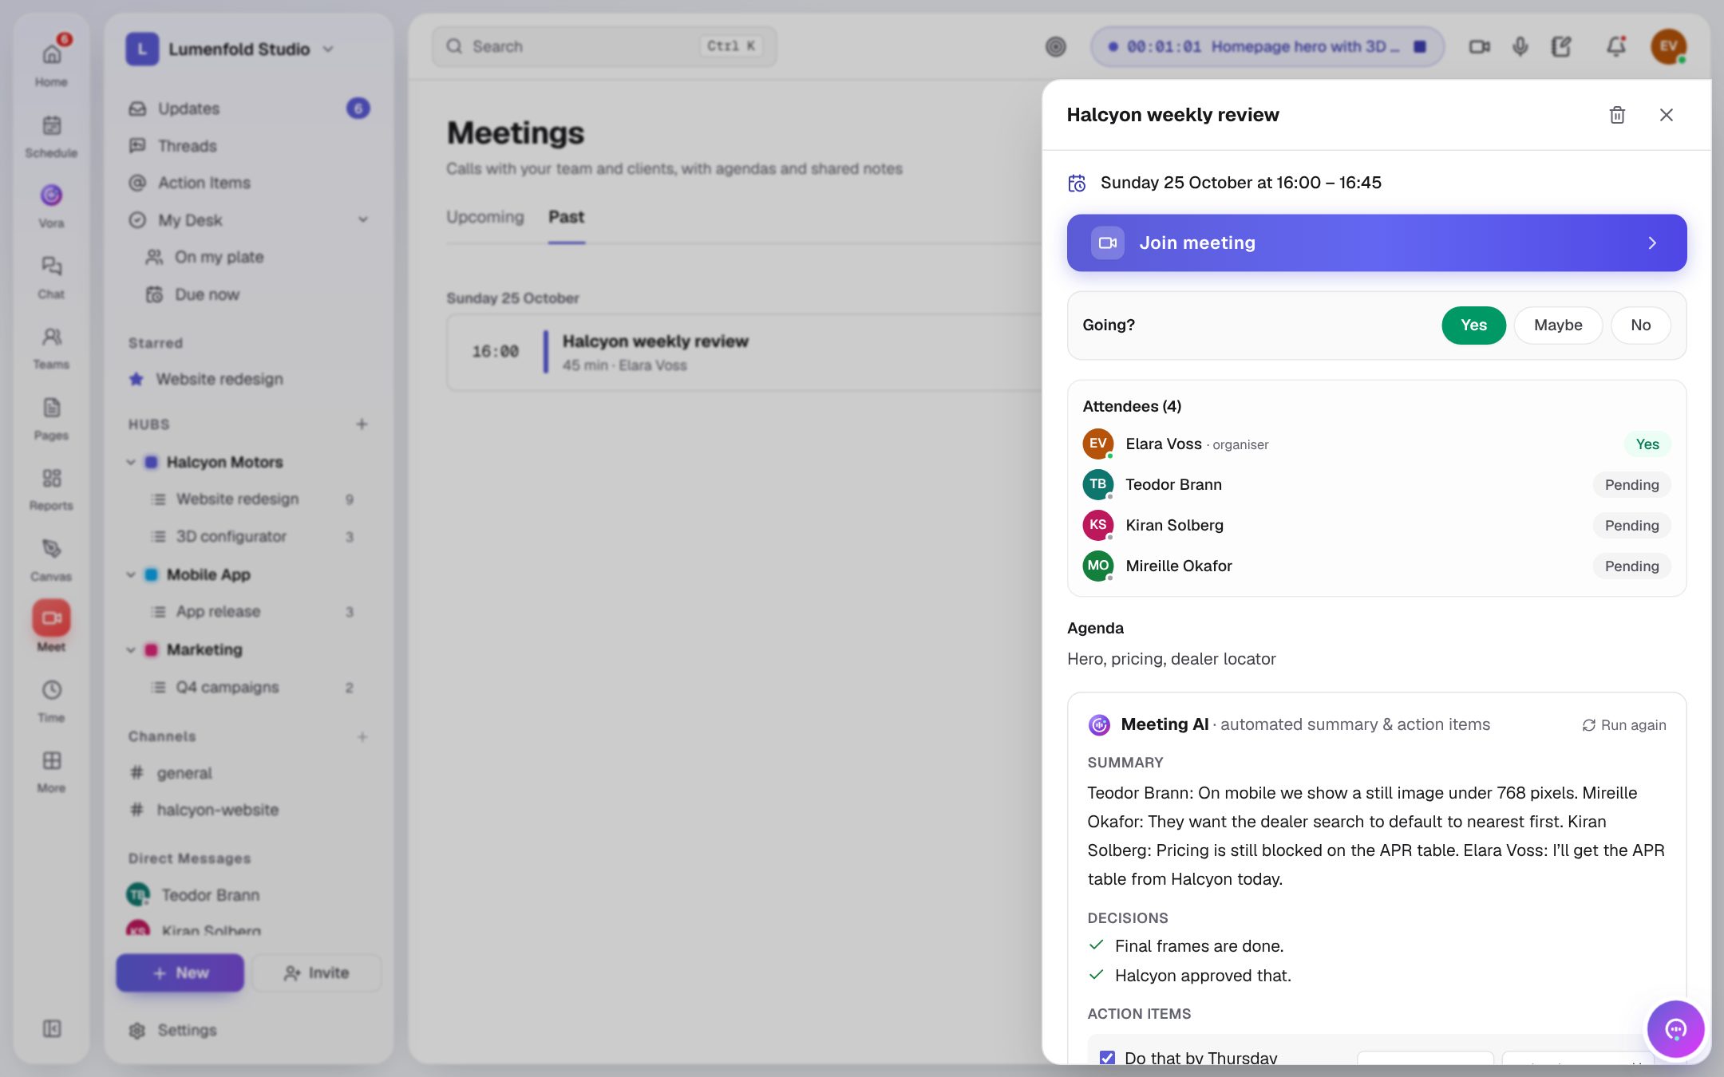
Task: Select No for Going
Action: (x=1640, y=325)
